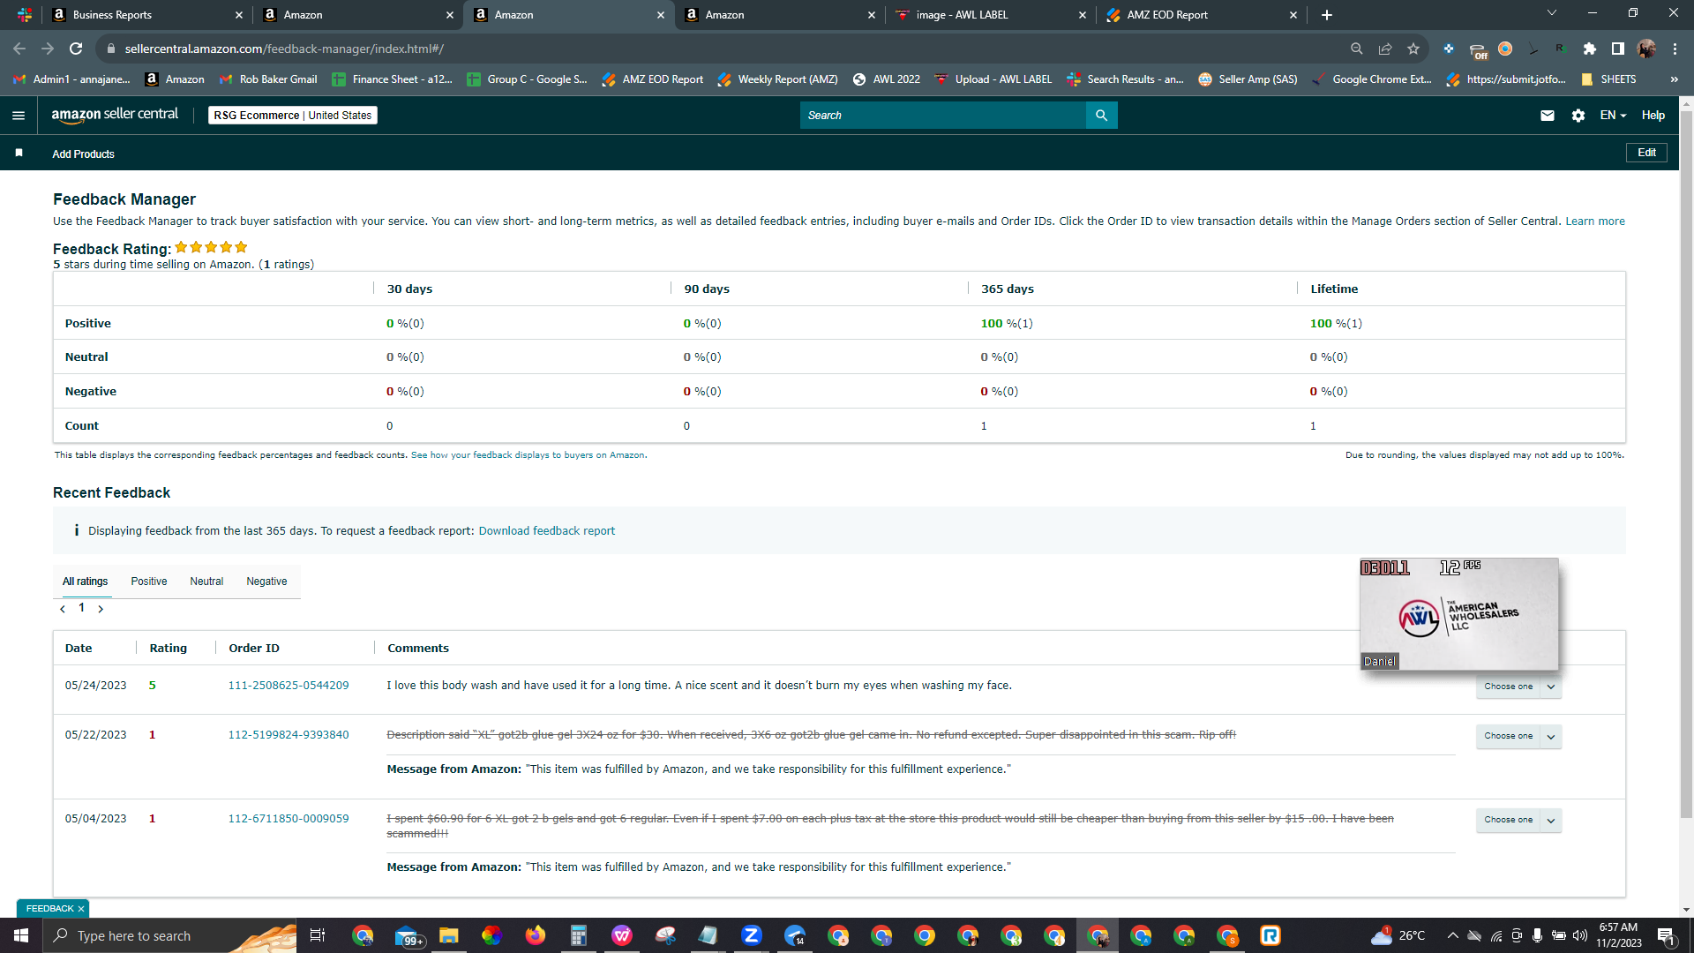Open the Windows Start menu

(21, 935)
